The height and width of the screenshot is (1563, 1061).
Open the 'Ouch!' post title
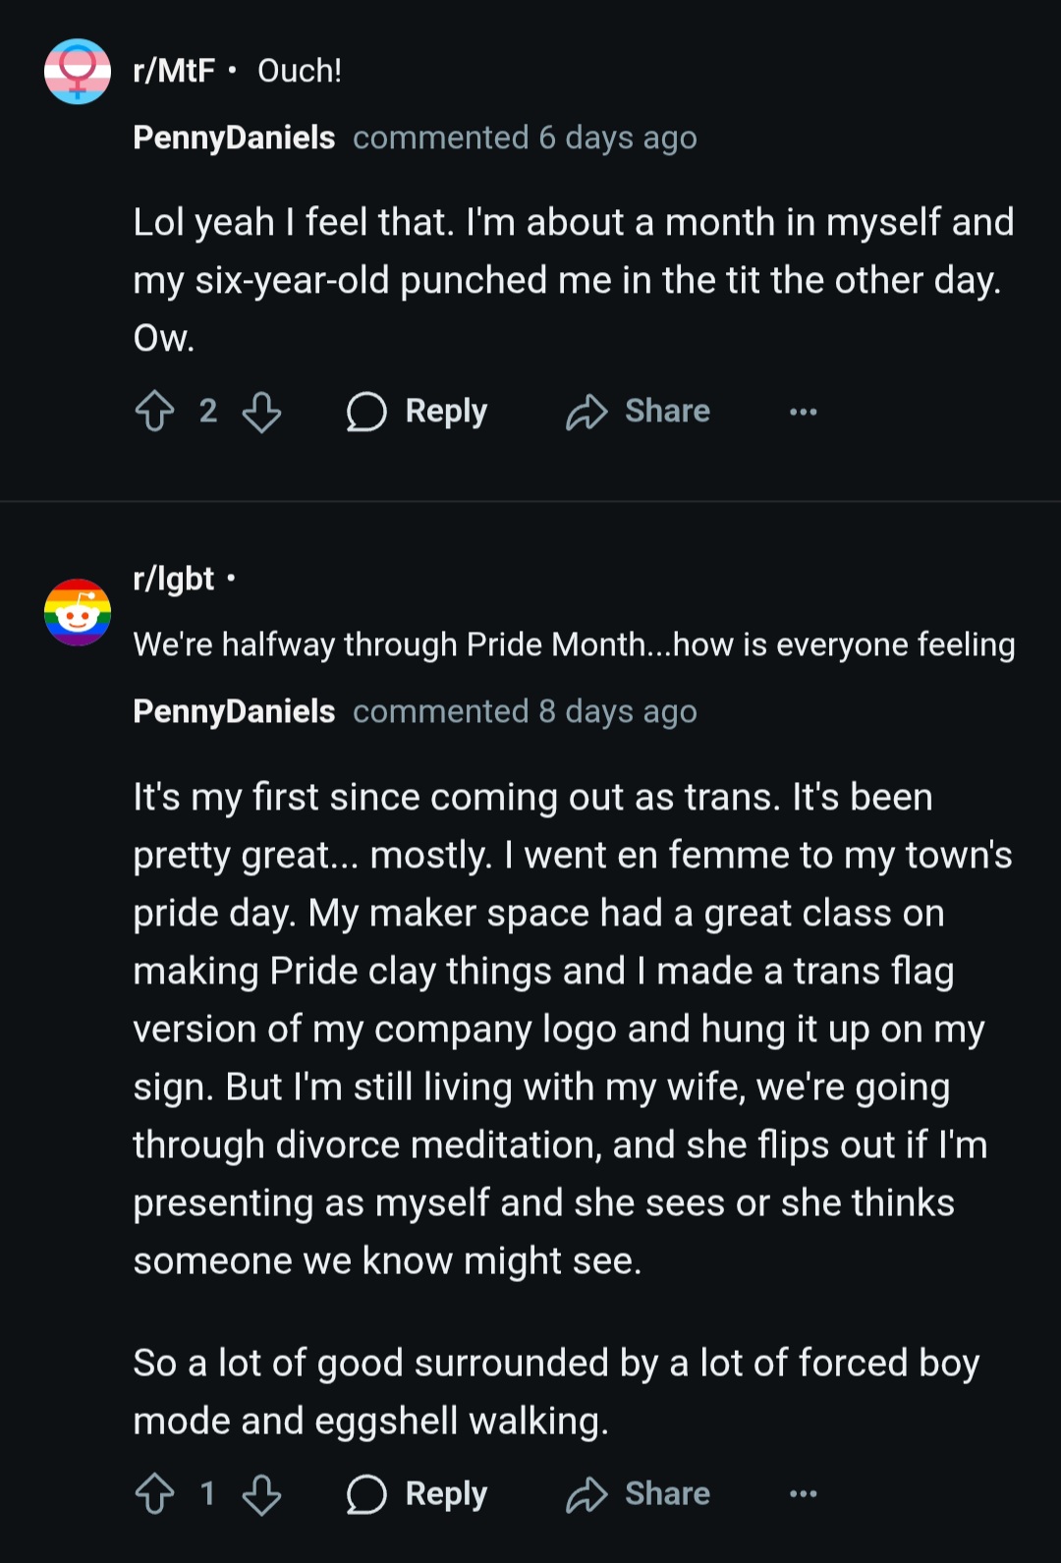(300, 71)
